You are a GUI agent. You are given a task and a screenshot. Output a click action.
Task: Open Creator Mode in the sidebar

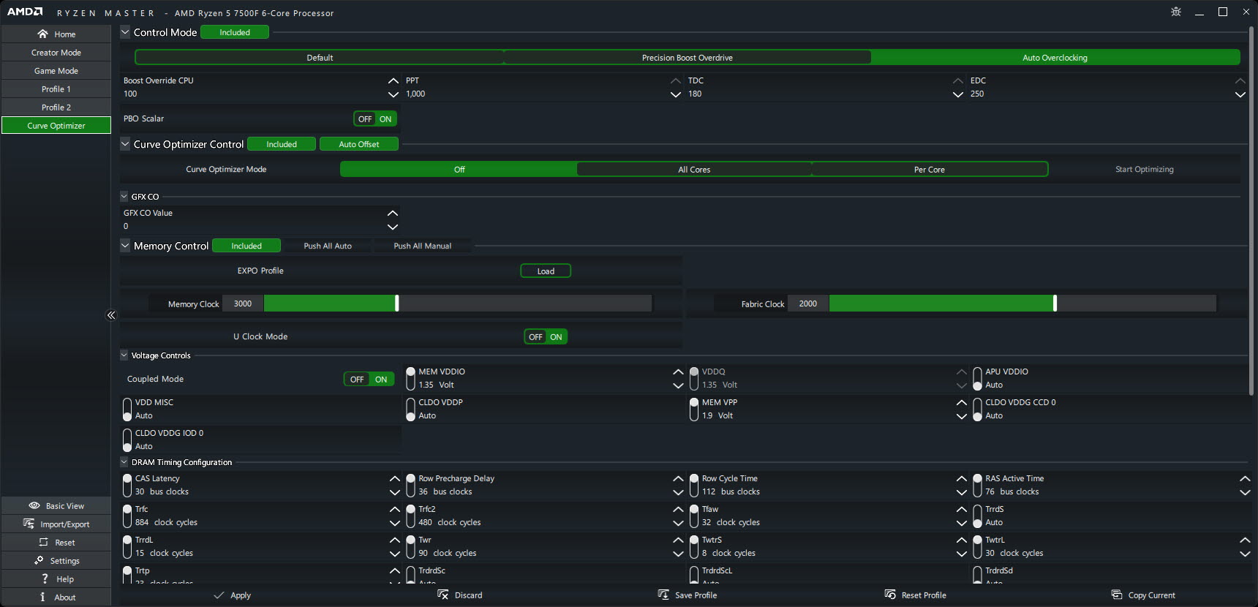[56, 53]
